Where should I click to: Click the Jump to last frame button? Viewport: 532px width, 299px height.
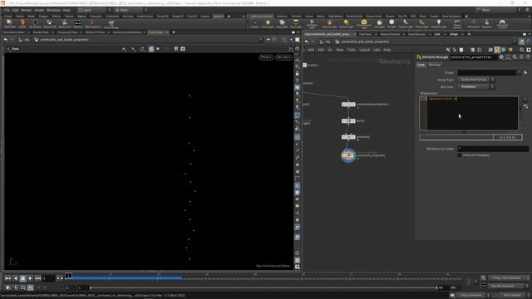click(37, 278)
